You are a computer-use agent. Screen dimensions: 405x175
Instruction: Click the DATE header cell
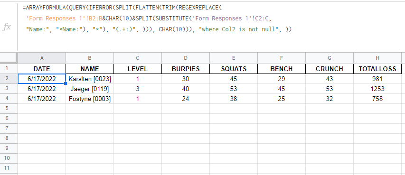tap(42, 69)
